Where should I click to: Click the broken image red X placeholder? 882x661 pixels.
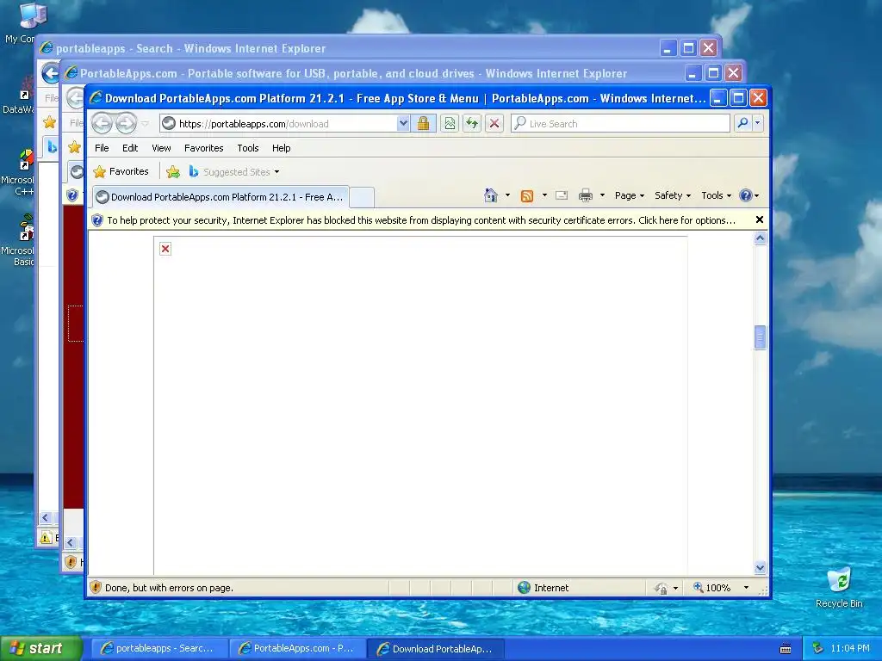coord(165,249)
